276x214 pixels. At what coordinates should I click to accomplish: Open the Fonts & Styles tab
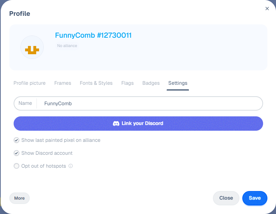(96, 83)
